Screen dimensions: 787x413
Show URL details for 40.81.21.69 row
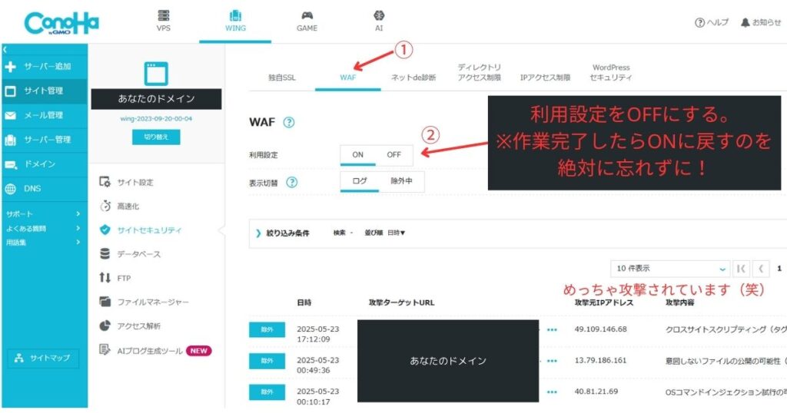tap(552, 392)
